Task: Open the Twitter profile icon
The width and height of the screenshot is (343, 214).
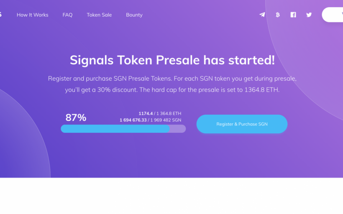Action: click(309, 15)
